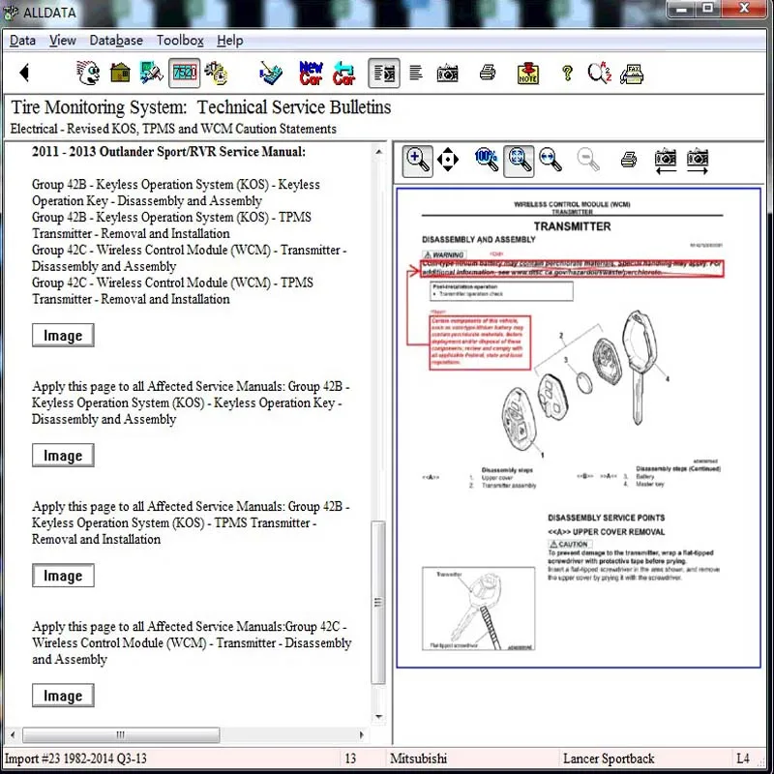Click vertical scrollbar up arrow in text pane

378,152
